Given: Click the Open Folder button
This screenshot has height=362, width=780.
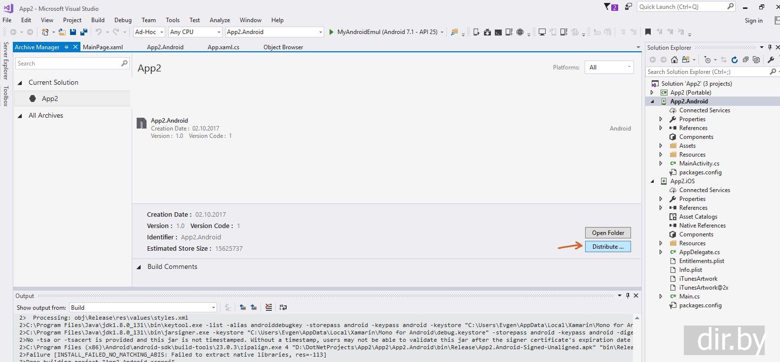Looking at the screenshot, I should tap(607, 233).
